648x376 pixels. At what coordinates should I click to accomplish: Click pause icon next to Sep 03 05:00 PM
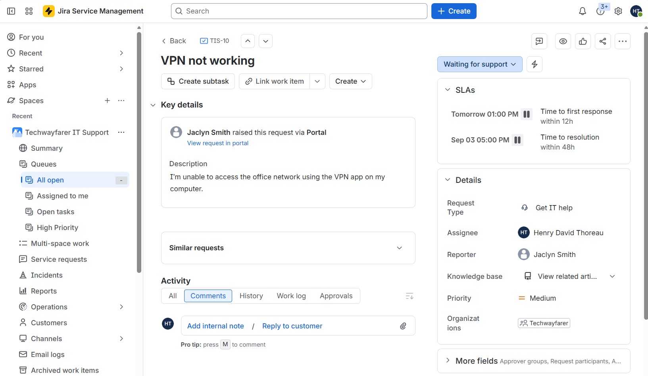tap(517, 140)
